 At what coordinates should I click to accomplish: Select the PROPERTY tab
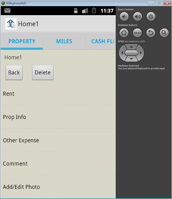click(22, 41)
